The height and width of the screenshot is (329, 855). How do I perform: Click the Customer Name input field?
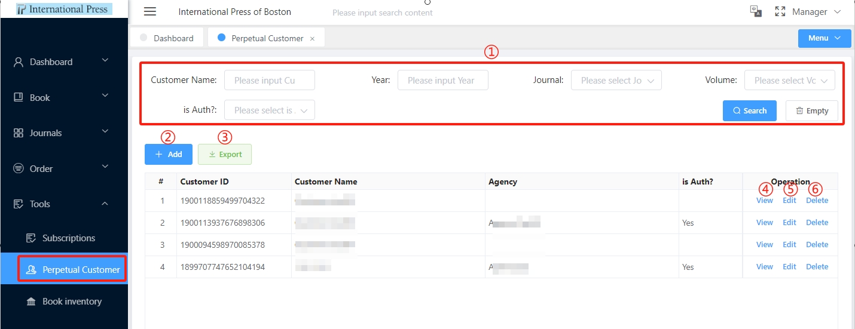click(x=269, y=80)
